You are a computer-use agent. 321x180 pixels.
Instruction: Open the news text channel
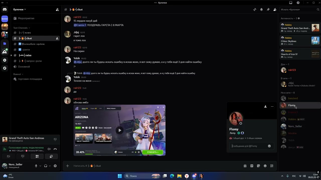pyautogui.click(x=36, y=32)
